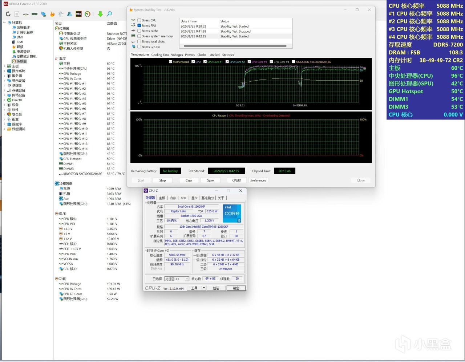Click the green download arrow update icon
The height and width of the screenshot is (362, 465).
click(x=100, y=14)
